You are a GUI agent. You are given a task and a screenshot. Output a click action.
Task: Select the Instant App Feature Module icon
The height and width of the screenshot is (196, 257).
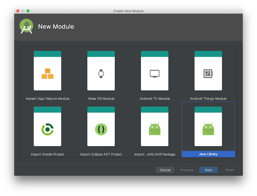point(48,74)
